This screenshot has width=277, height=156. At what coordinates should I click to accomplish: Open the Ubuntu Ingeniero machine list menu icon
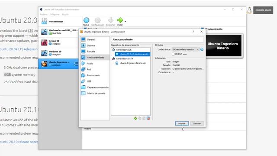76,64
